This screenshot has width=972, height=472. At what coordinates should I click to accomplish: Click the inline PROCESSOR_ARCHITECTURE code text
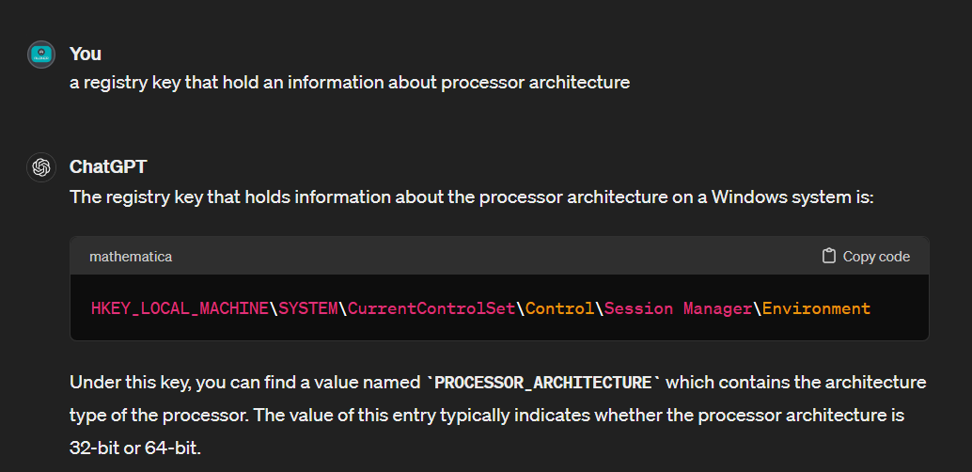click(x=543, y=383)
